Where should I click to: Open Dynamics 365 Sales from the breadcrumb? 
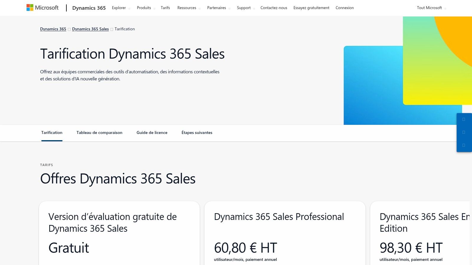pyautogui.click(x=90, y=29)
